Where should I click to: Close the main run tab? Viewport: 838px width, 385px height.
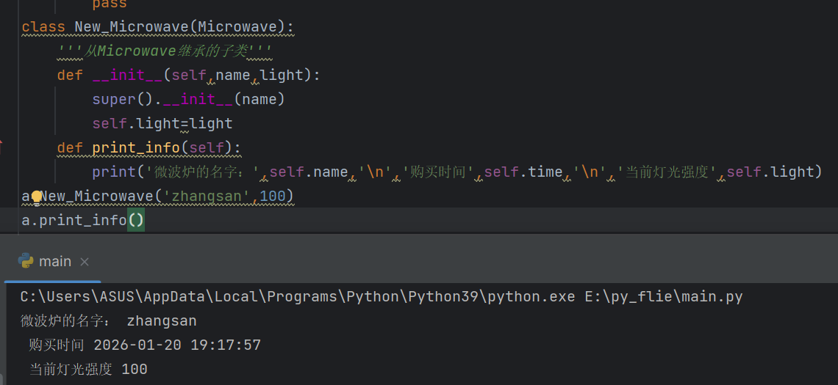click(x=85, y=262)
